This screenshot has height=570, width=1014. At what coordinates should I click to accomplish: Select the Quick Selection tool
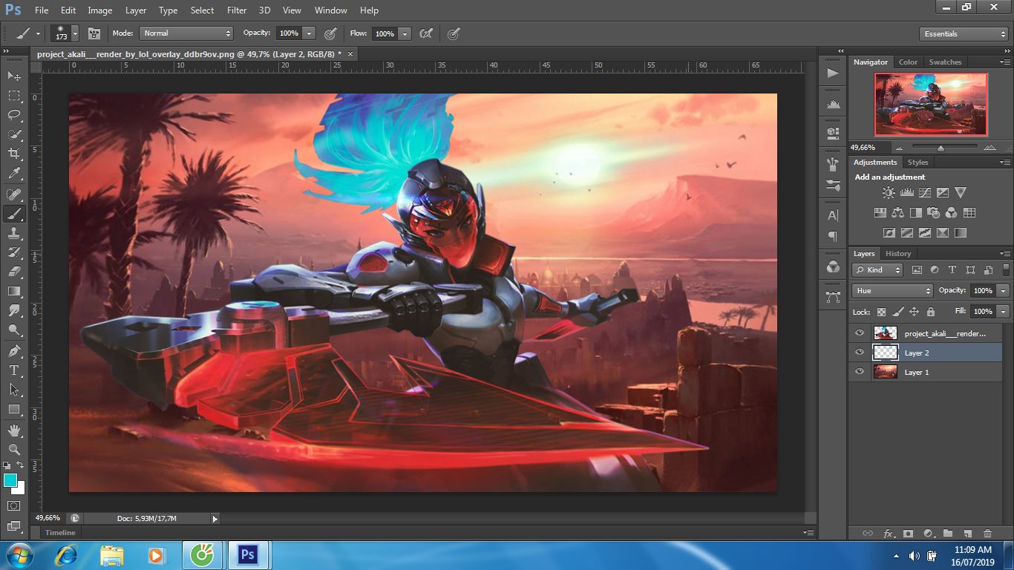14,134
